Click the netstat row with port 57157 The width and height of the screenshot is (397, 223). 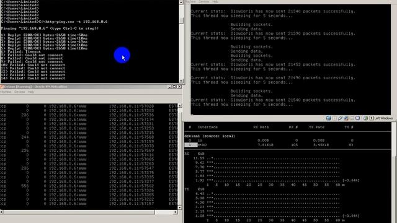pyautogui.click(x=89, y=204)
